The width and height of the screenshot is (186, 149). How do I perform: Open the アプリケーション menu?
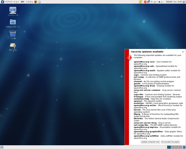coord(12,2)
